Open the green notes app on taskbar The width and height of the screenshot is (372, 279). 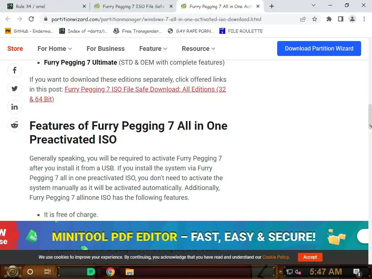(91, 272)
